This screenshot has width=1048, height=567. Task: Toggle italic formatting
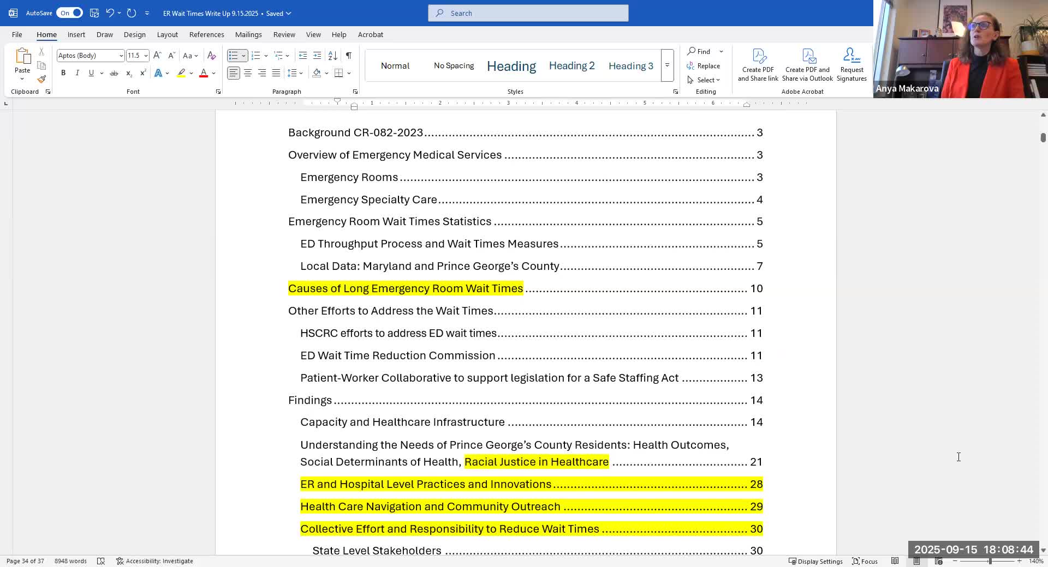tap(78, 73)
